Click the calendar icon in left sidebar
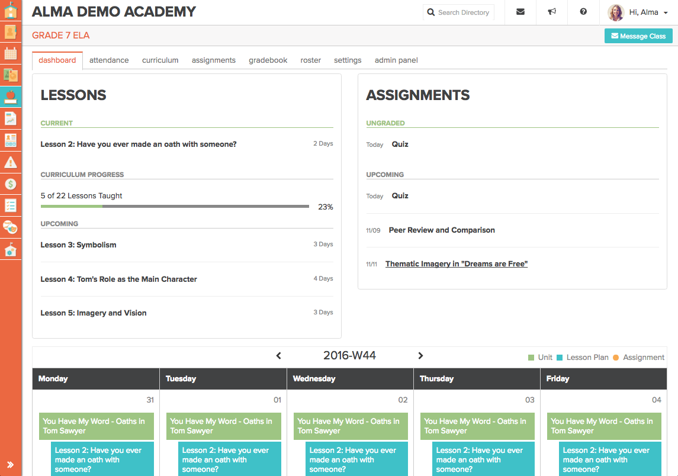 (11, 53)
